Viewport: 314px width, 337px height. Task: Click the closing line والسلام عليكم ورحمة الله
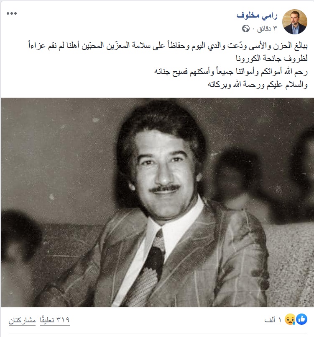point(258,85)
